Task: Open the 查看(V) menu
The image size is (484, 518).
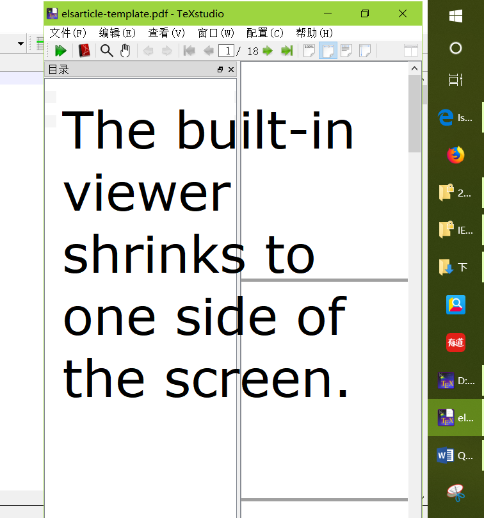Action: point(166,33)
